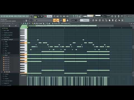Select the Paint brush tool
134x100 pixels.
click(35, 24)
